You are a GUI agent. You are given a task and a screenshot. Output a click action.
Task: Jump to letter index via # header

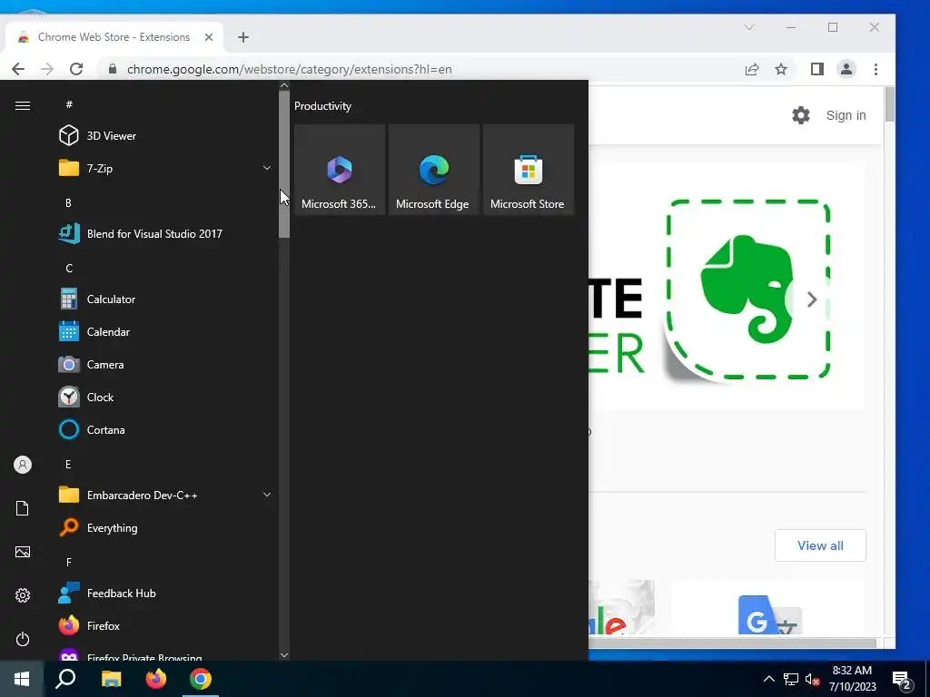(x=69, y=104)
